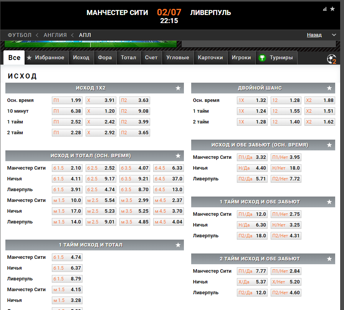The image size is (344, 310).
Task: Click the green trophy icon on Турниры tab
Action: (x=262, y=58)
